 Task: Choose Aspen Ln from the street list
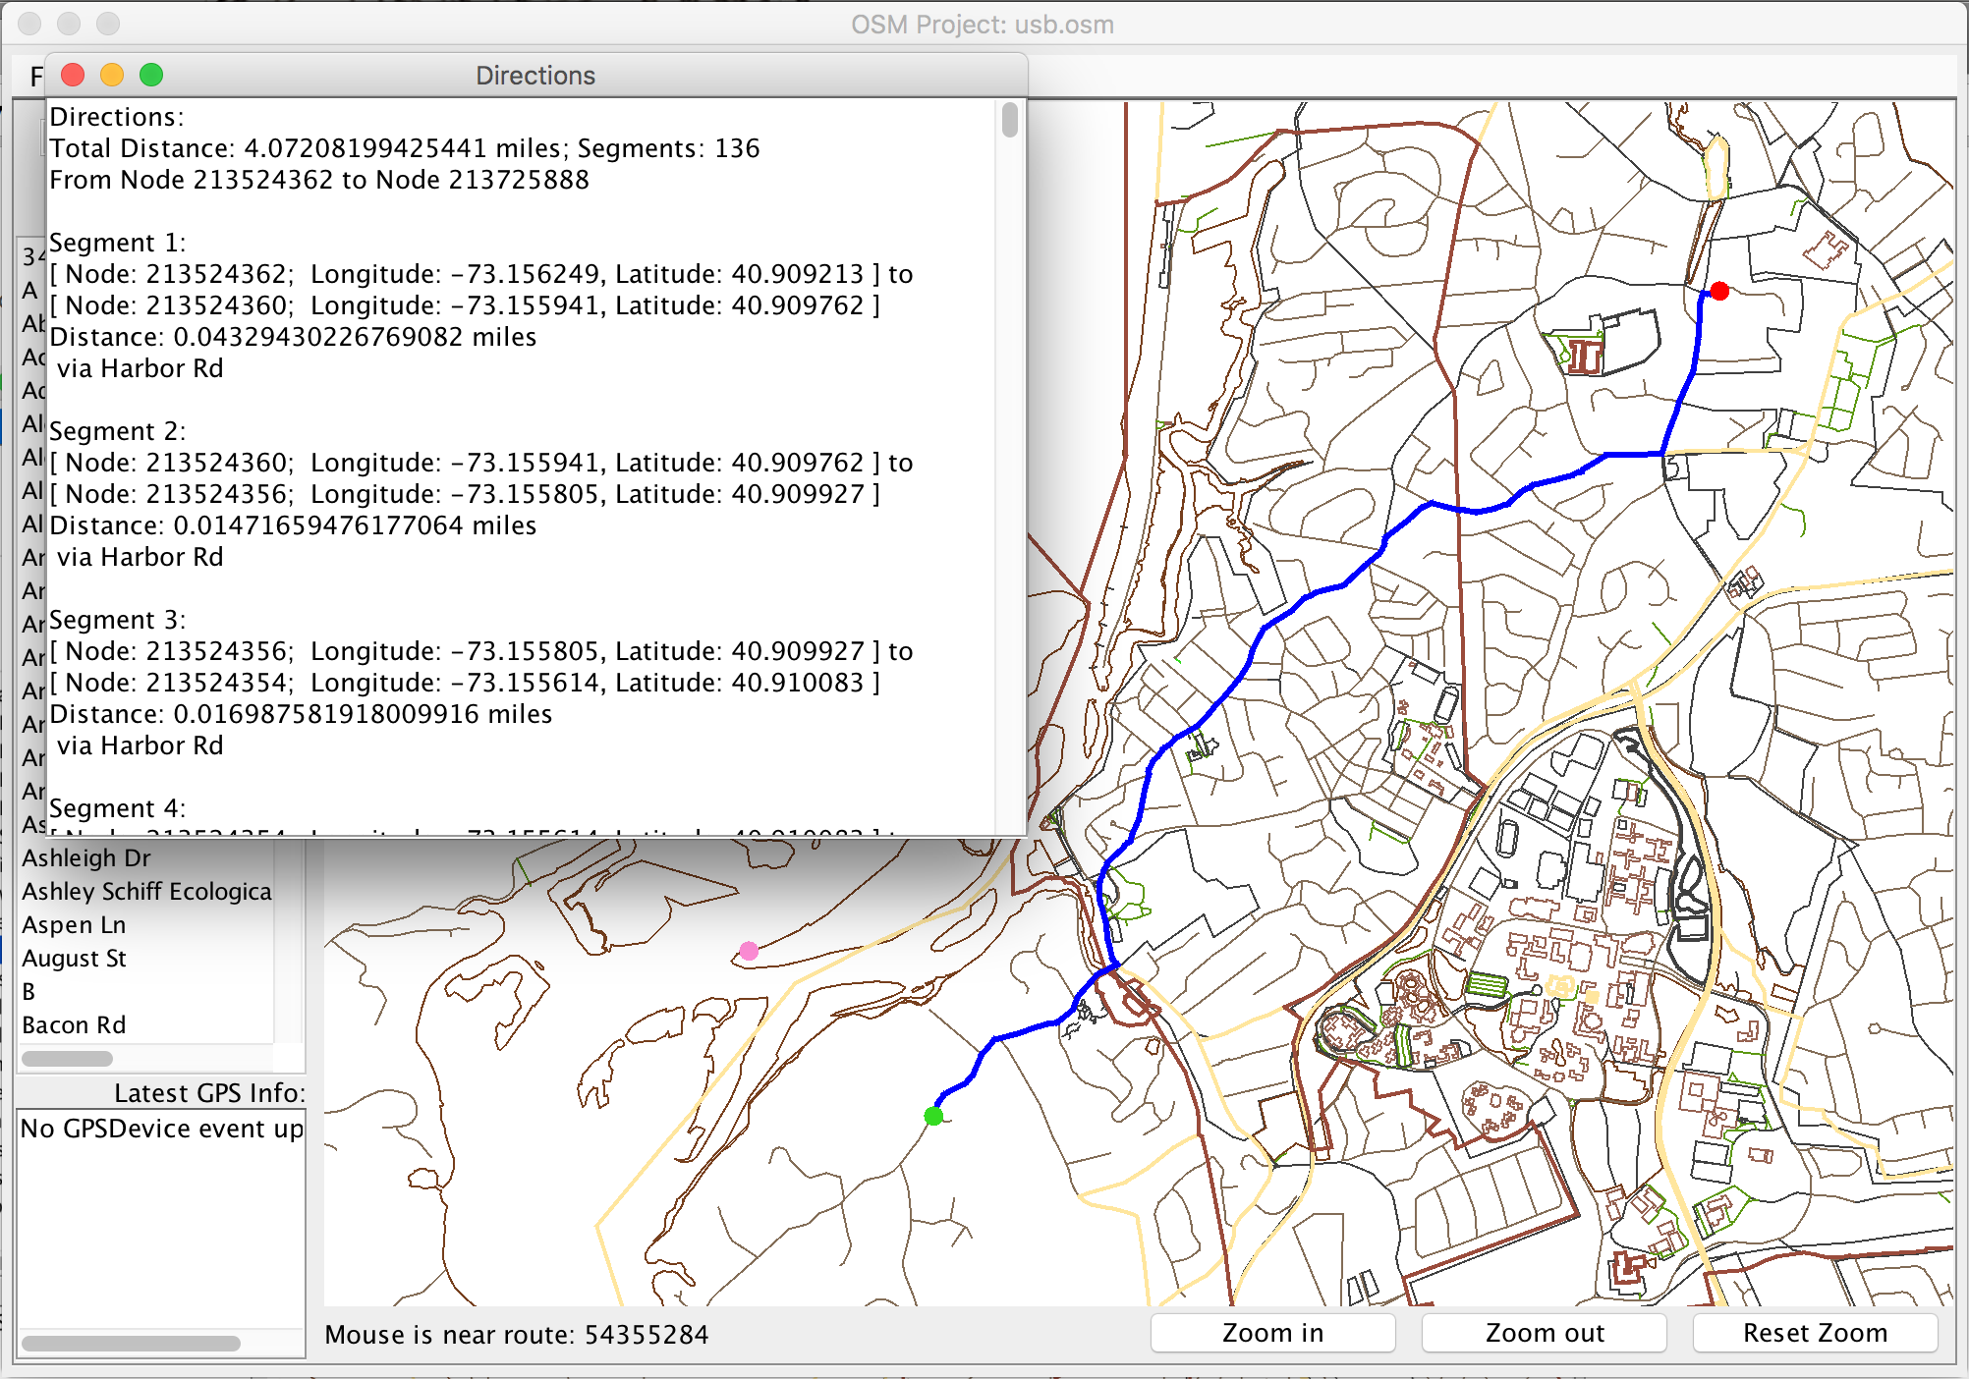click(74, 924)
